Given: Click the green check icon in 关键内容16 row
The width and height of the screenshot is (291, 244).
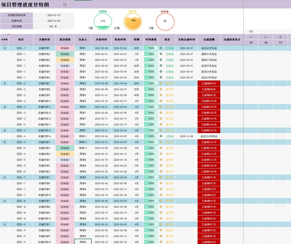Looking at the screenshot, I should tap(161, 136).
